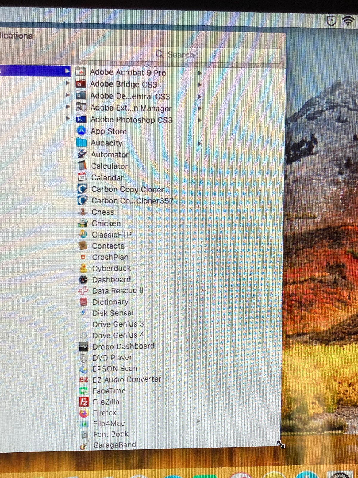Click the Calendar icon
The height and width of the screenshot is (478, 358).
[82, 177]
